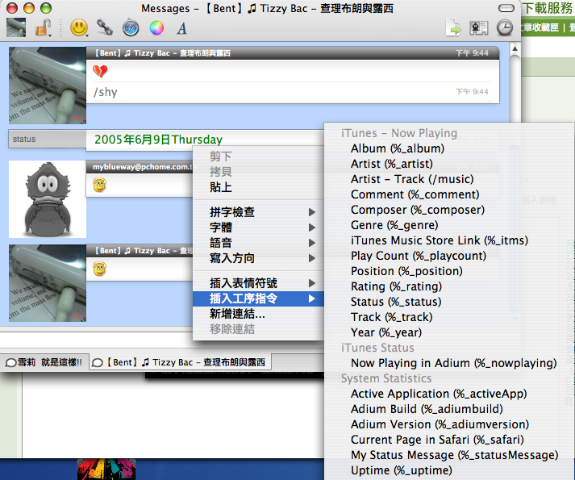Select the highlighted 插入工序指令 menu item

pos(258,298)
